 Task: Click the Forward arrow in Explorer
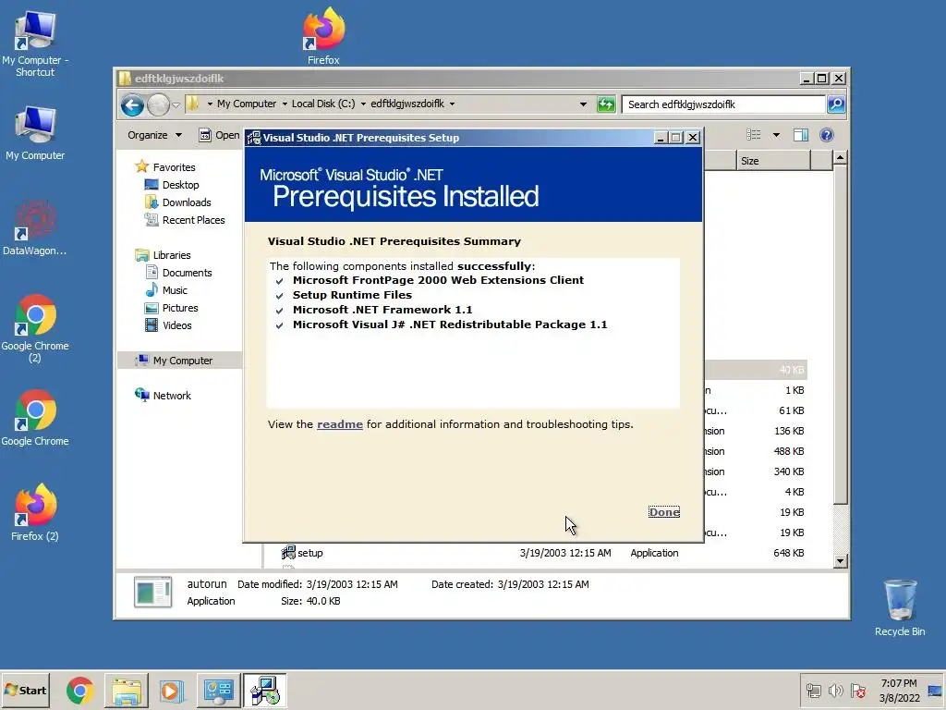tap(158, 105)
